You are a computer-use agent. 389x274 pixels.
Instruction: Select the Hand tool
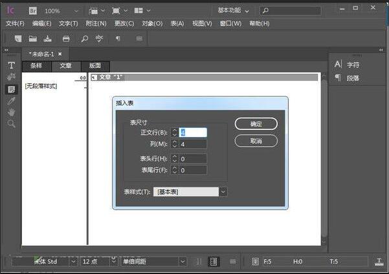(11, 112)
